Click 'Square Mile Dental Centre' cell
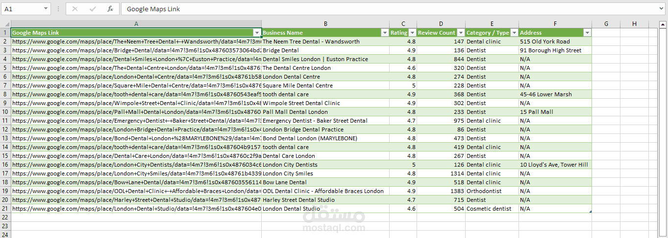This screenshot has width=668, height=238. 325,86
